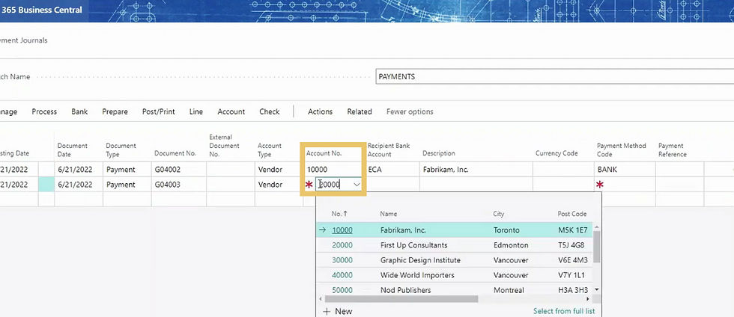Select Graphic Design Institute row
The image size is (734, 317).
[454, 260]
